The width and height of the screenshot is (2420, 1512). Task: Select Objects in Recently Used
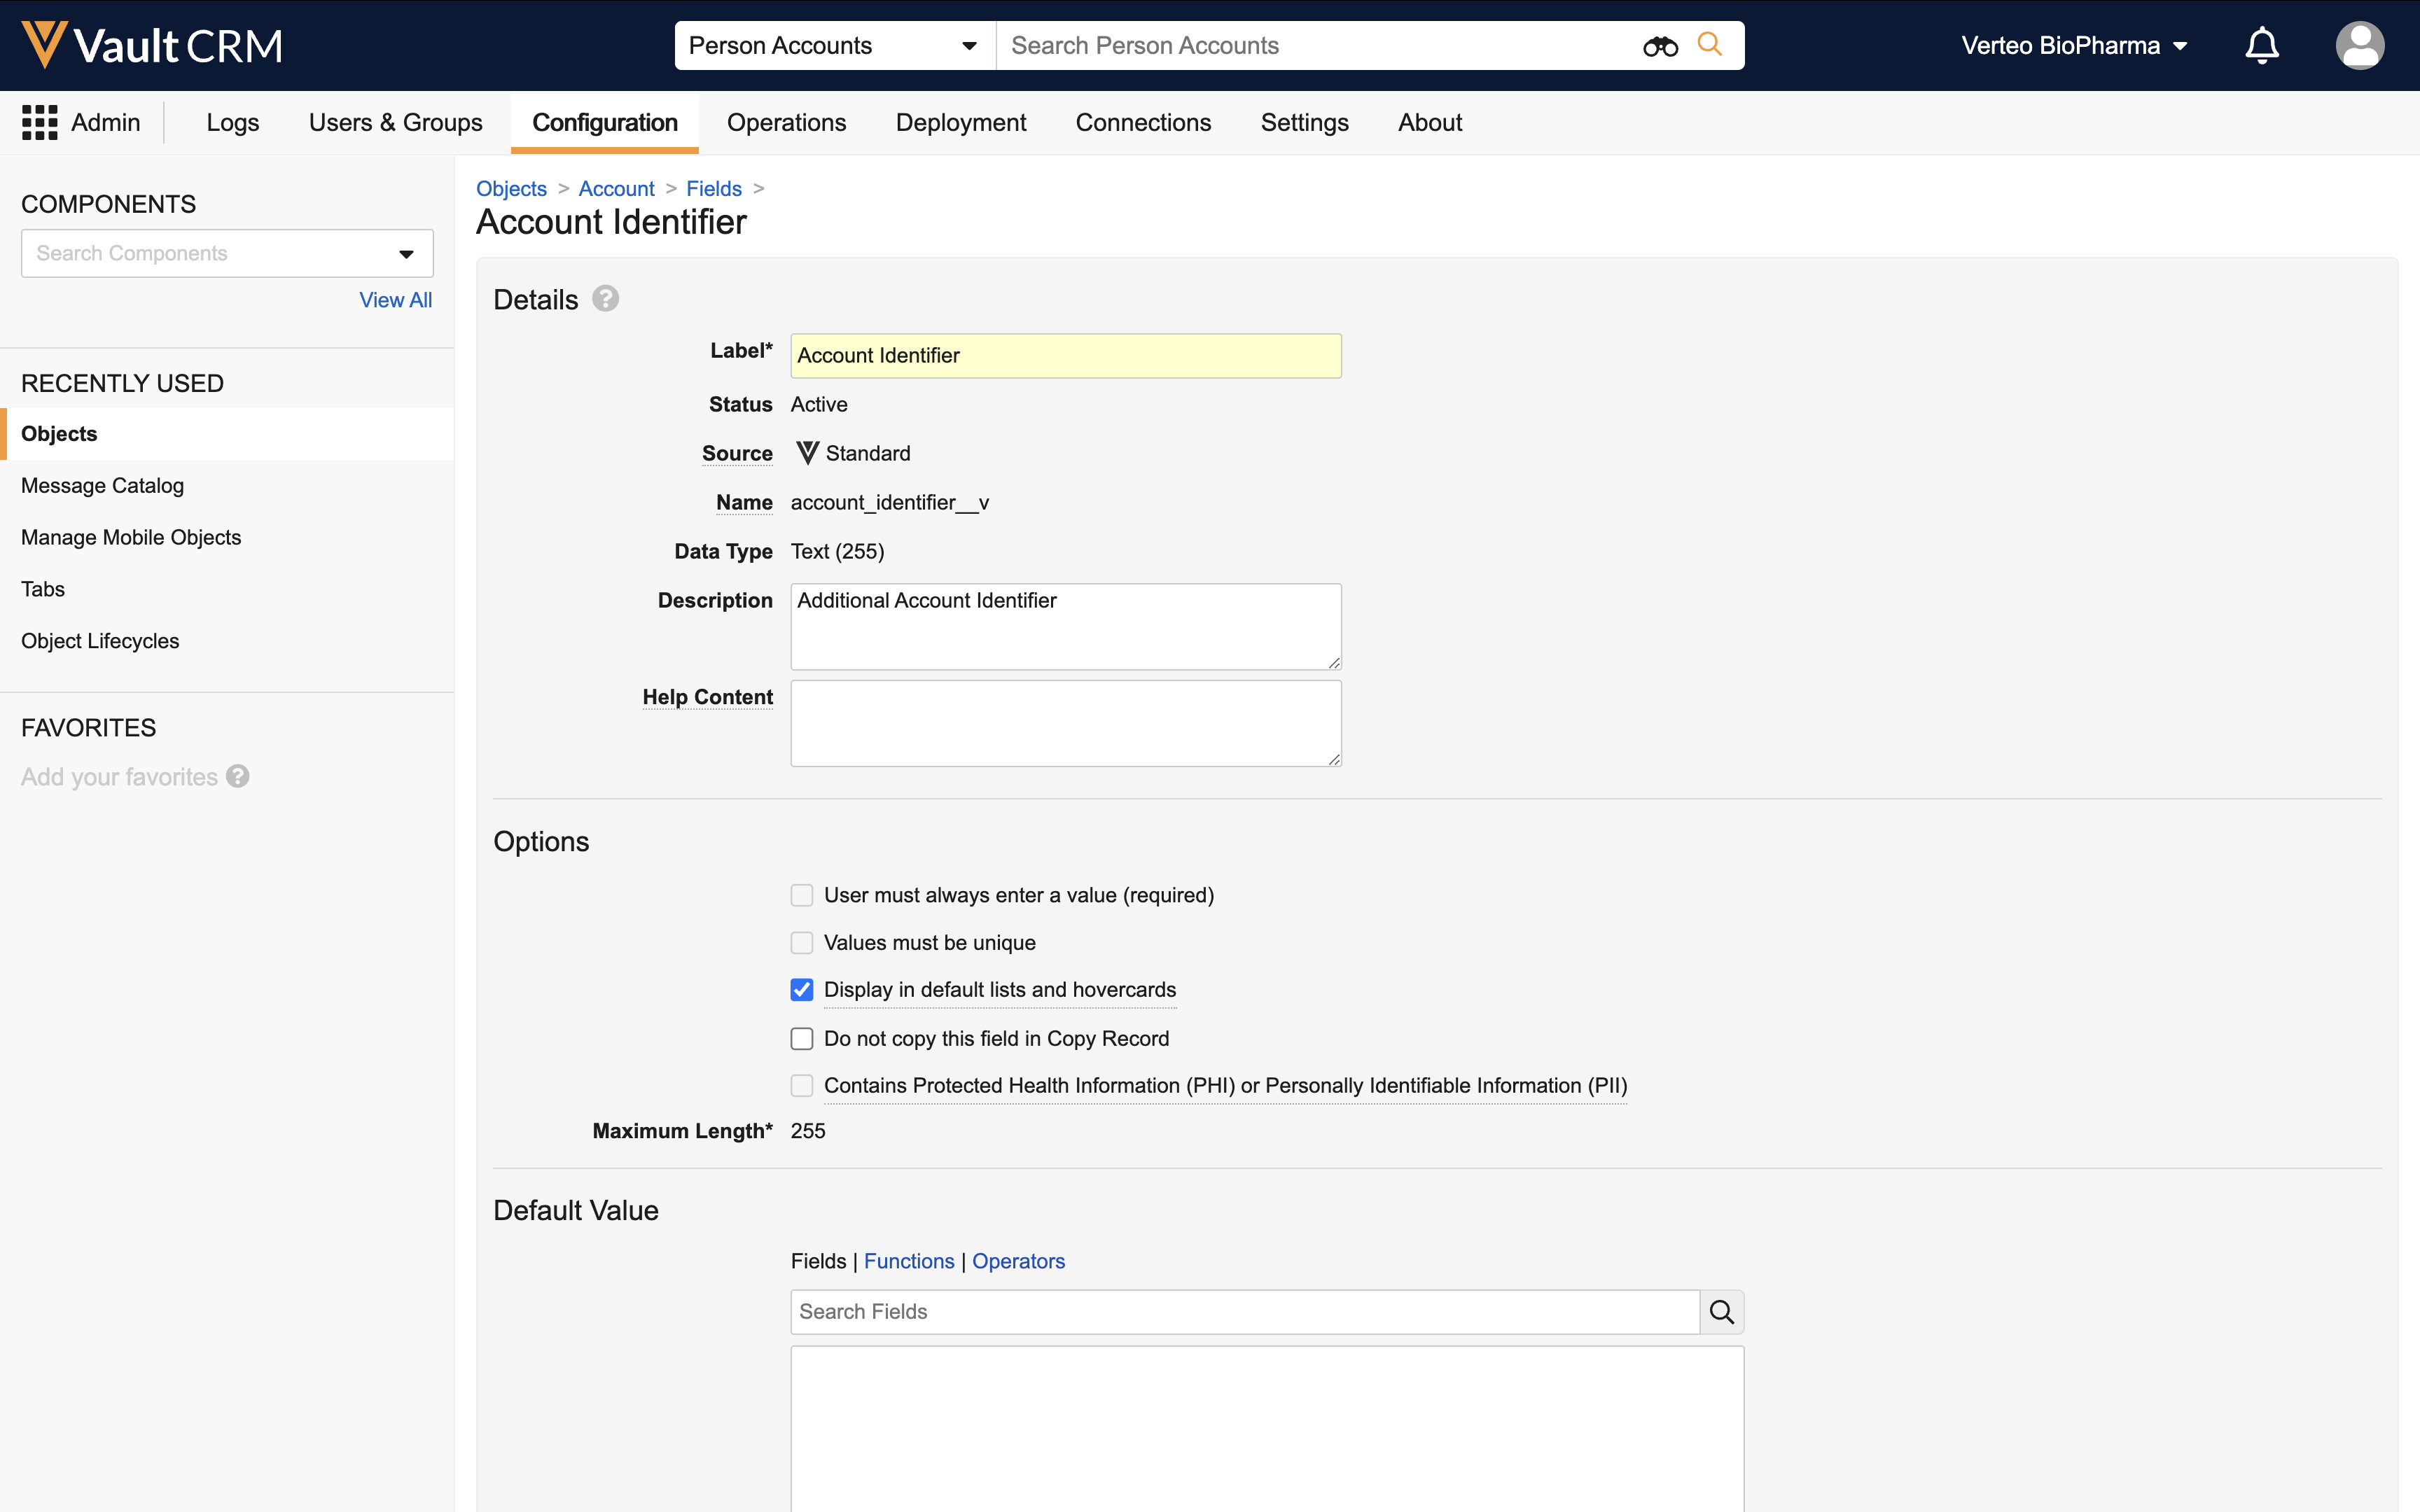(227, 434)
